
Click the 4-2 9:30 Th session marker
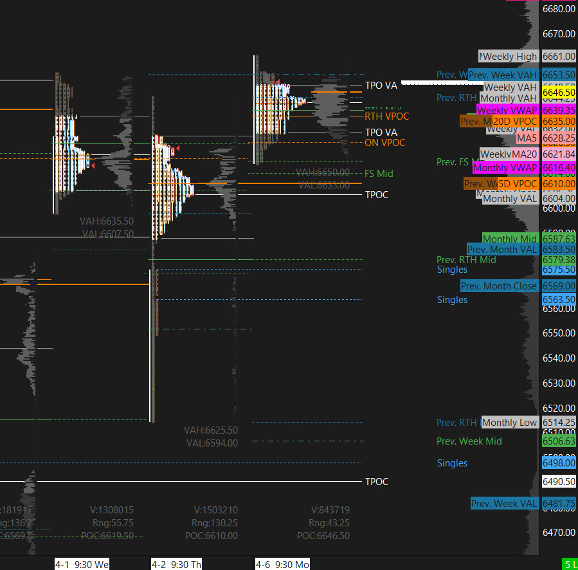click(x=176, y=564)
